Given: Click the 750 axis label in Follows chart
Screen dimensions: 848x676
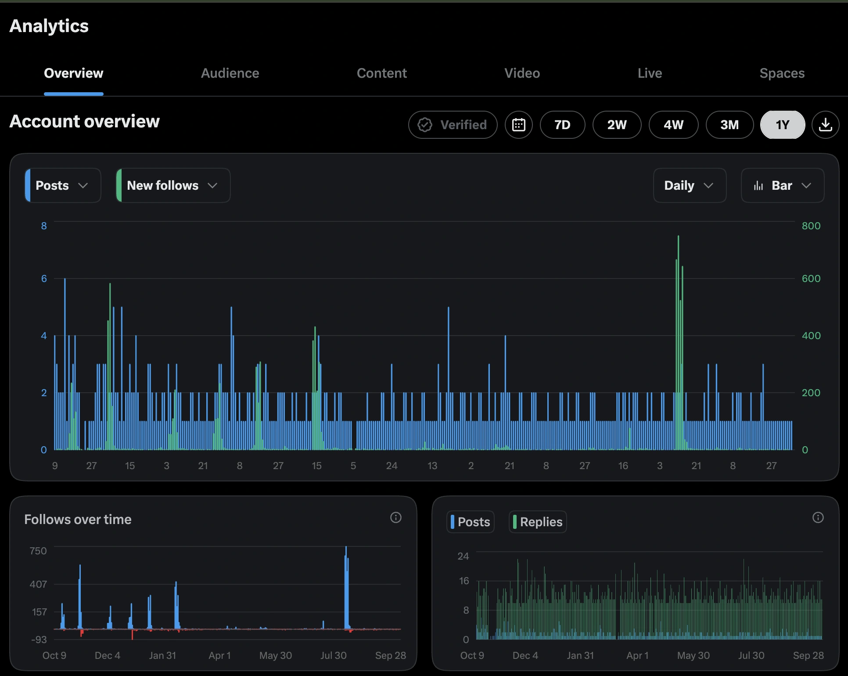Looking at the screenshot, I should [x=38, y=551].
